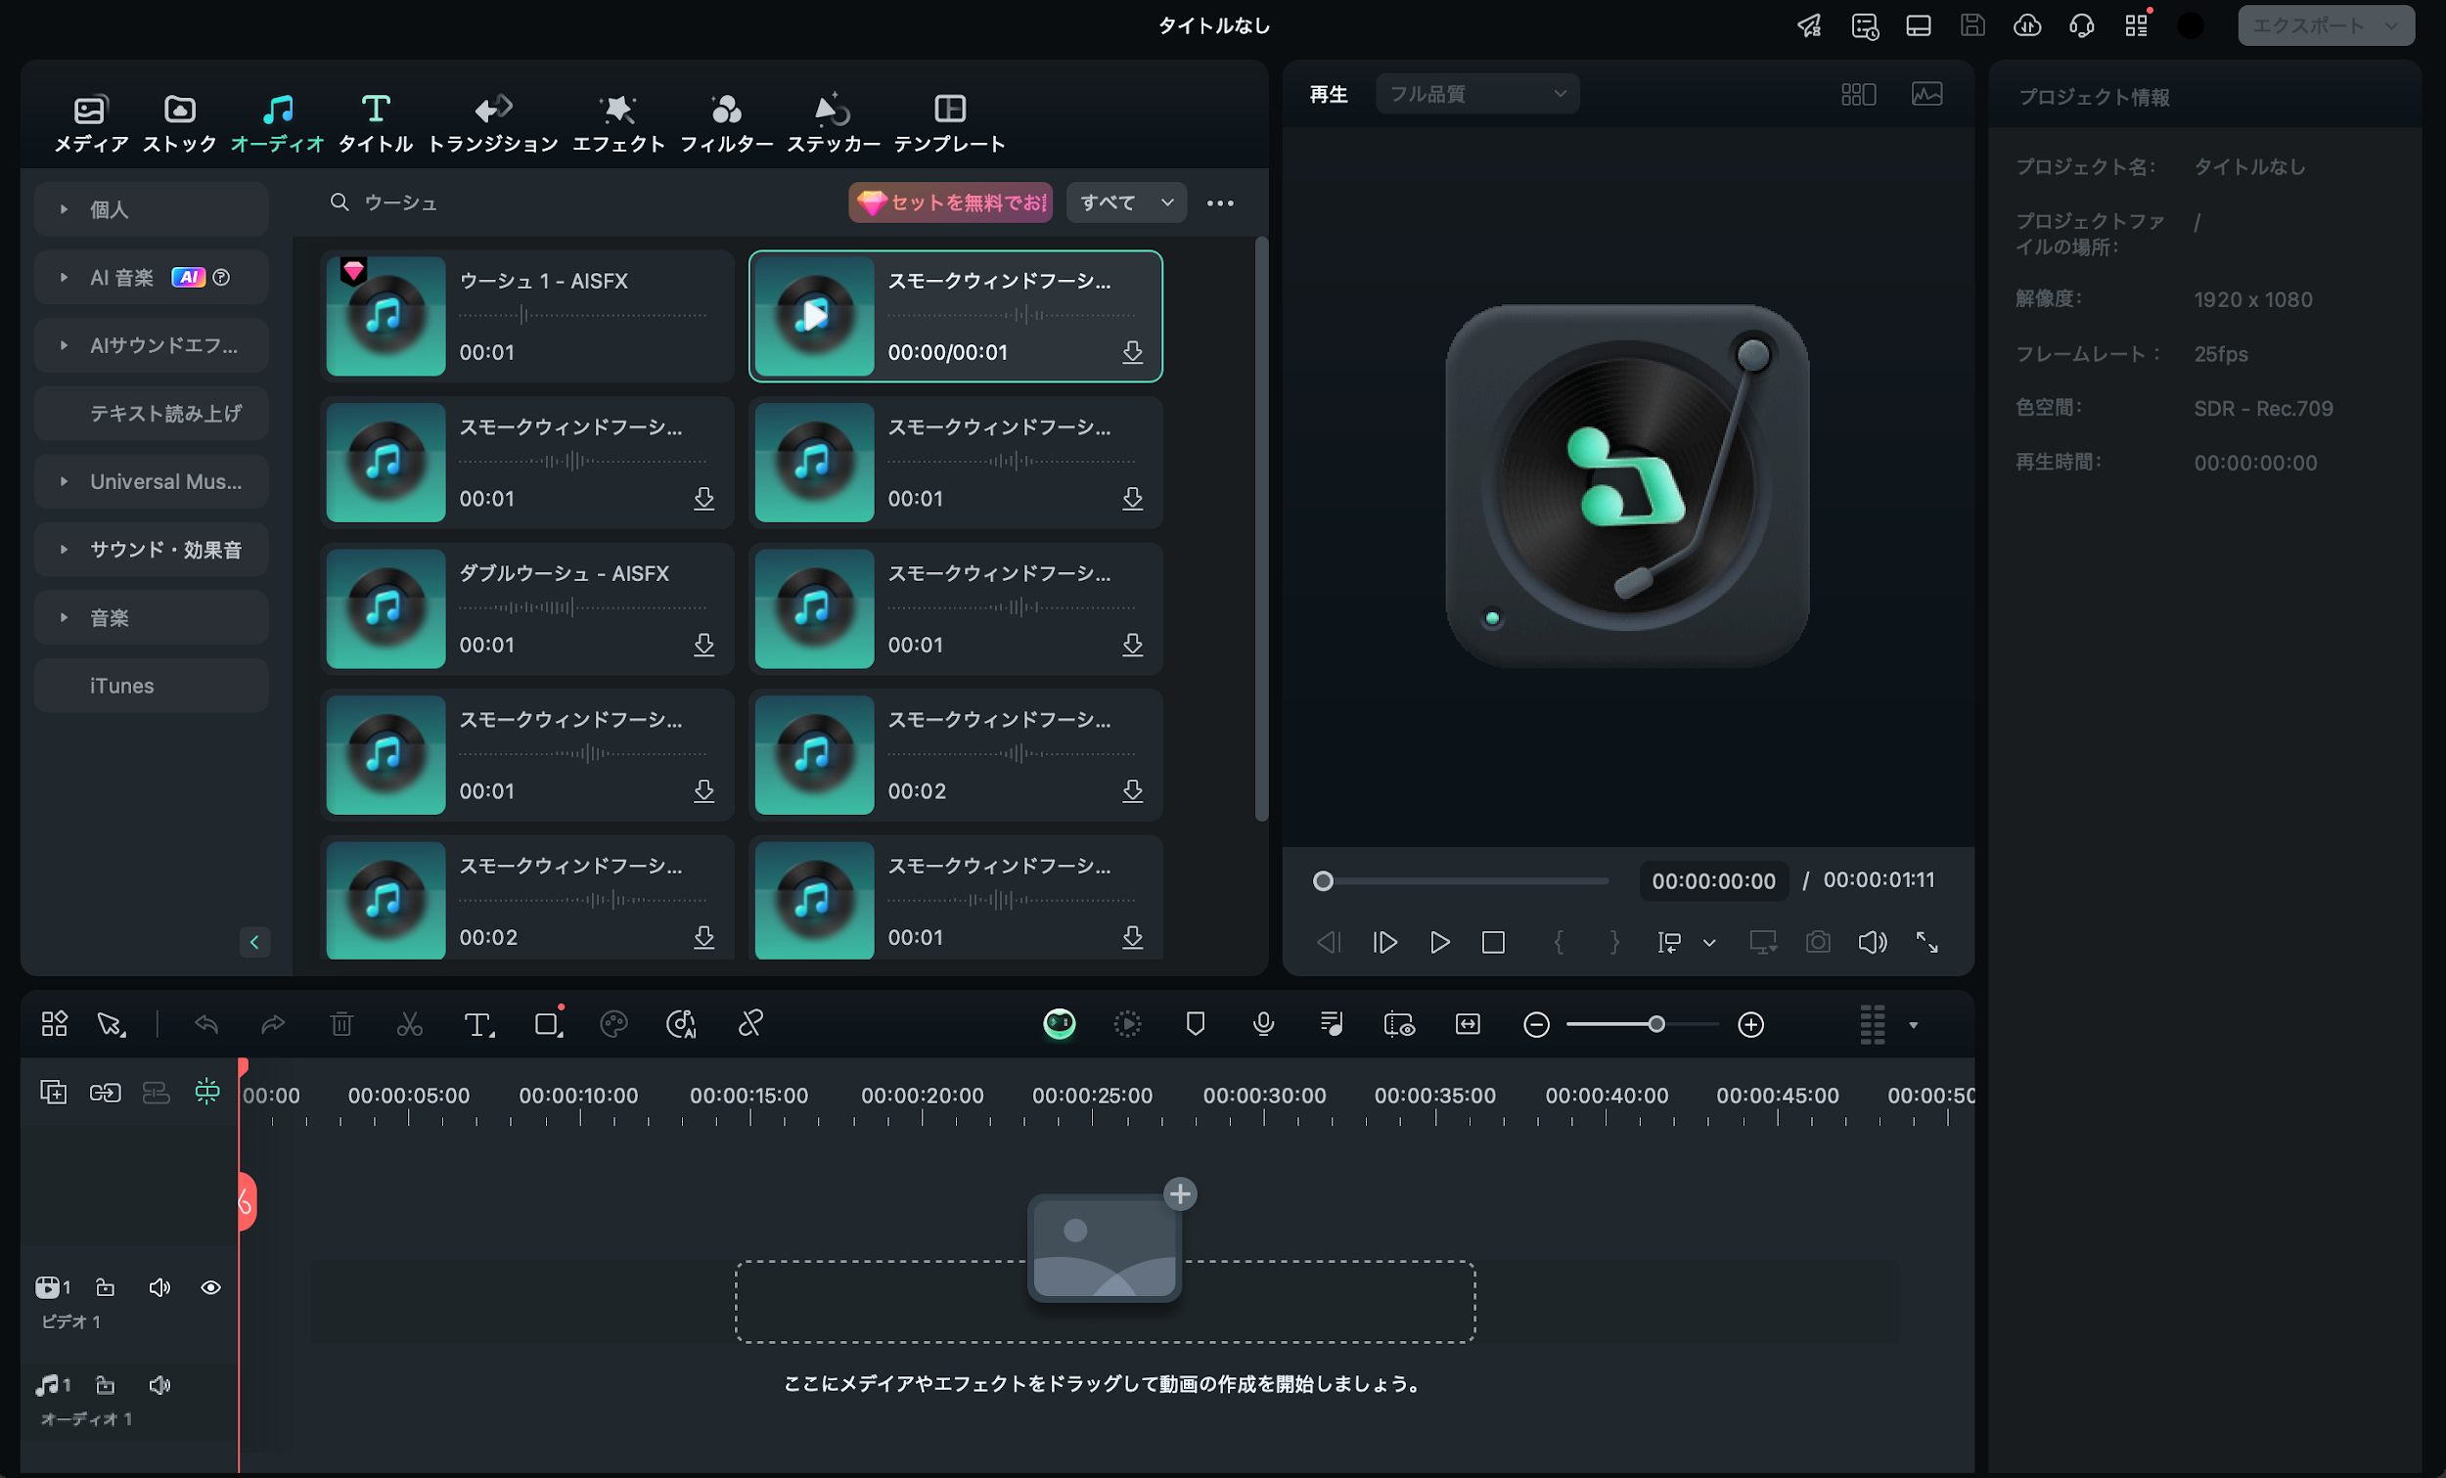The width and height of the screenshot is (2446, 1478).
Task: Set mark-in point with left brace
Action: pos(1559,942)
